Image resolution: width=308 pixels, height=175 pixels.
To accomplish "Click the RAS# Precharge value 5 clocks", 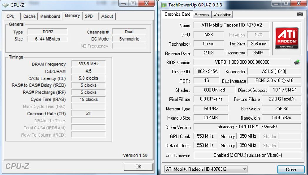I will (x=89, y=92).
